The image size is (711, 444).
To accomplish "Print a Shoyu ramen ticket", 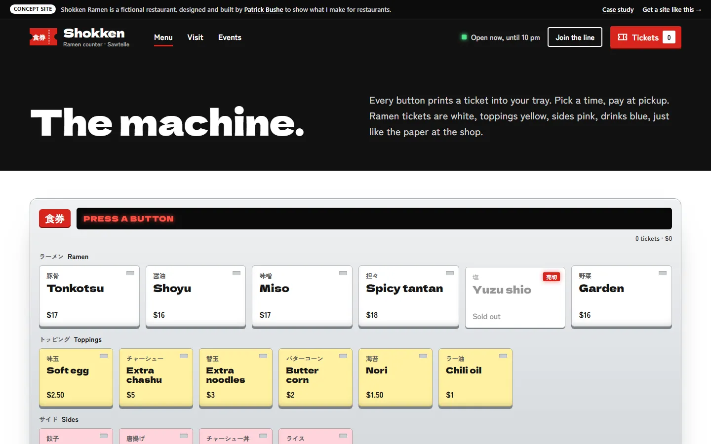I will pyautogui.click(x=196, y=296).
